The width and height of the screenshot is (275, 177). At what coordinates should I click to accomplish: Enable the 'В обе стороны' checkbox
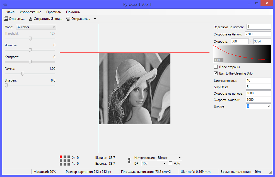(x=216, y=67)
